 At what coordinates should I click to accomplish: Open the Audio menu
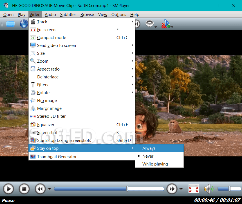click(x=50, y=15)
